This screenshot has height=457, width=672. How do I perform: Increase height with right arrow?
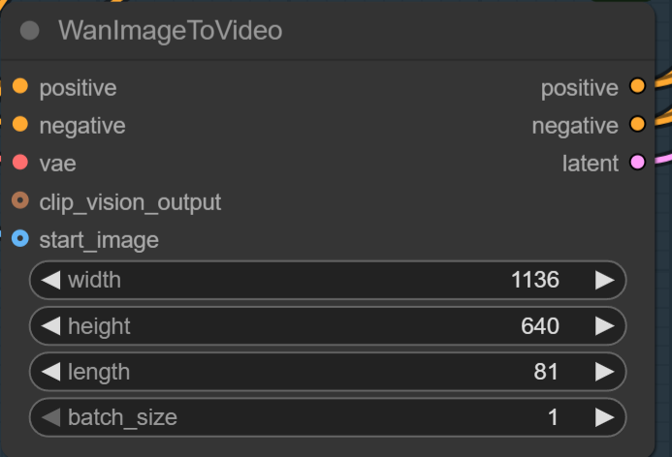604,326
